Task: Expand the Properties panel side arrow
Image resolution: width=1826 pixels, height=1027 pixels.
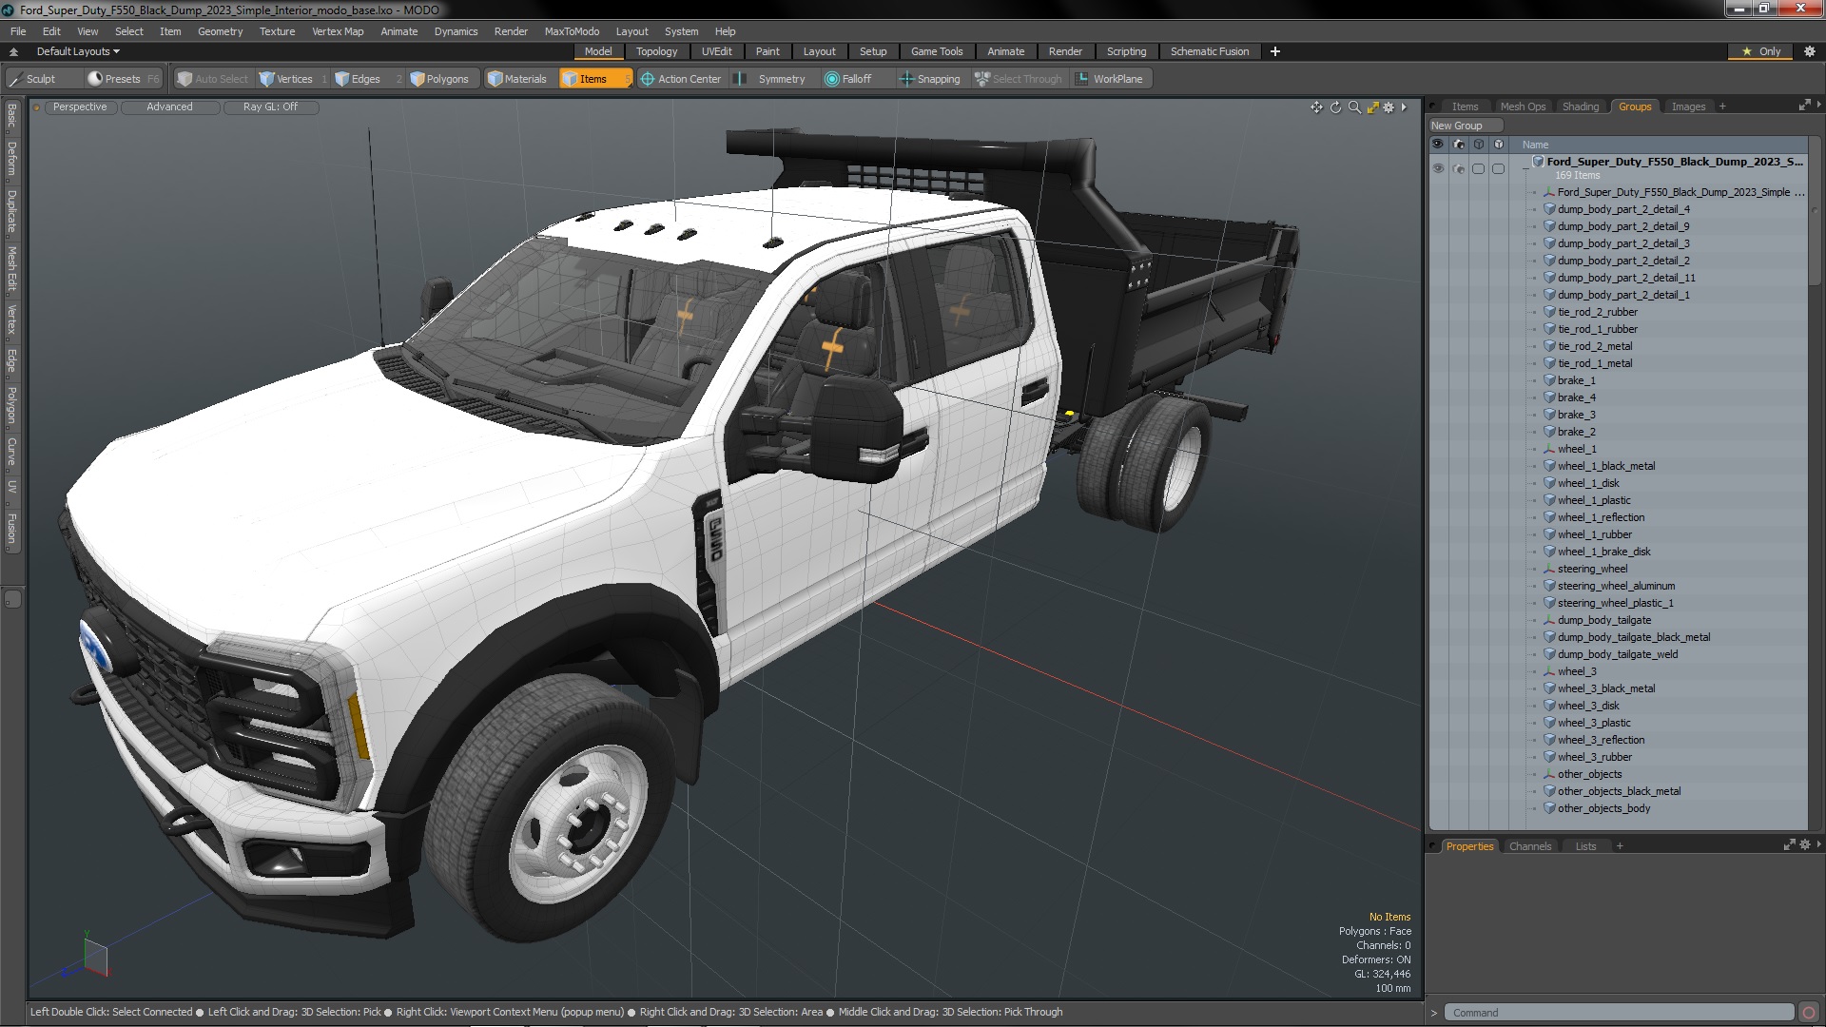Action: (1818, 843)
